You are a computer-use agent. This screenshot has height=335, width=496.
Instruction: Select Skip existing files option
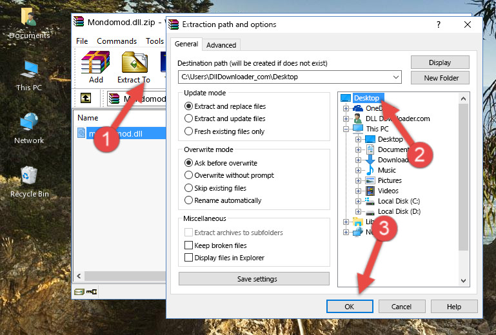[x=215, y=187]
